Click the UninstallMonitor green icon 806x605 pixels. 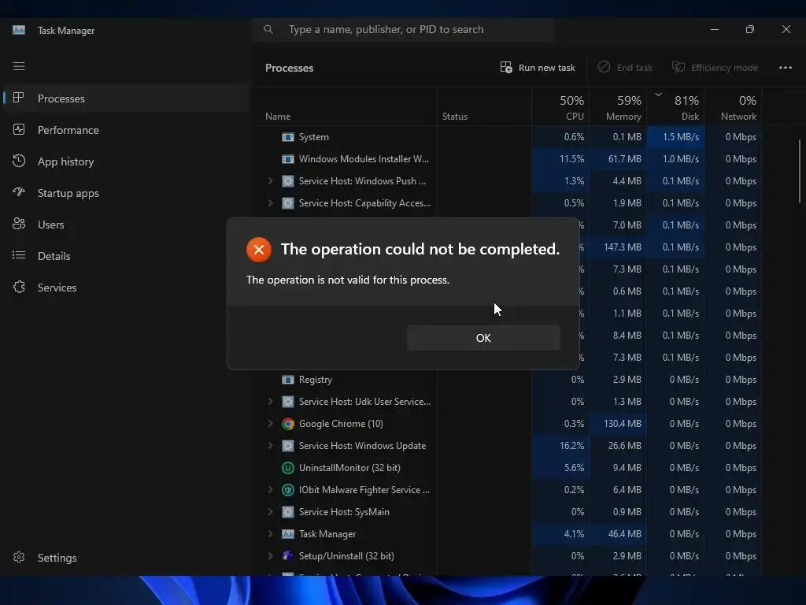(x=288, y=468)
